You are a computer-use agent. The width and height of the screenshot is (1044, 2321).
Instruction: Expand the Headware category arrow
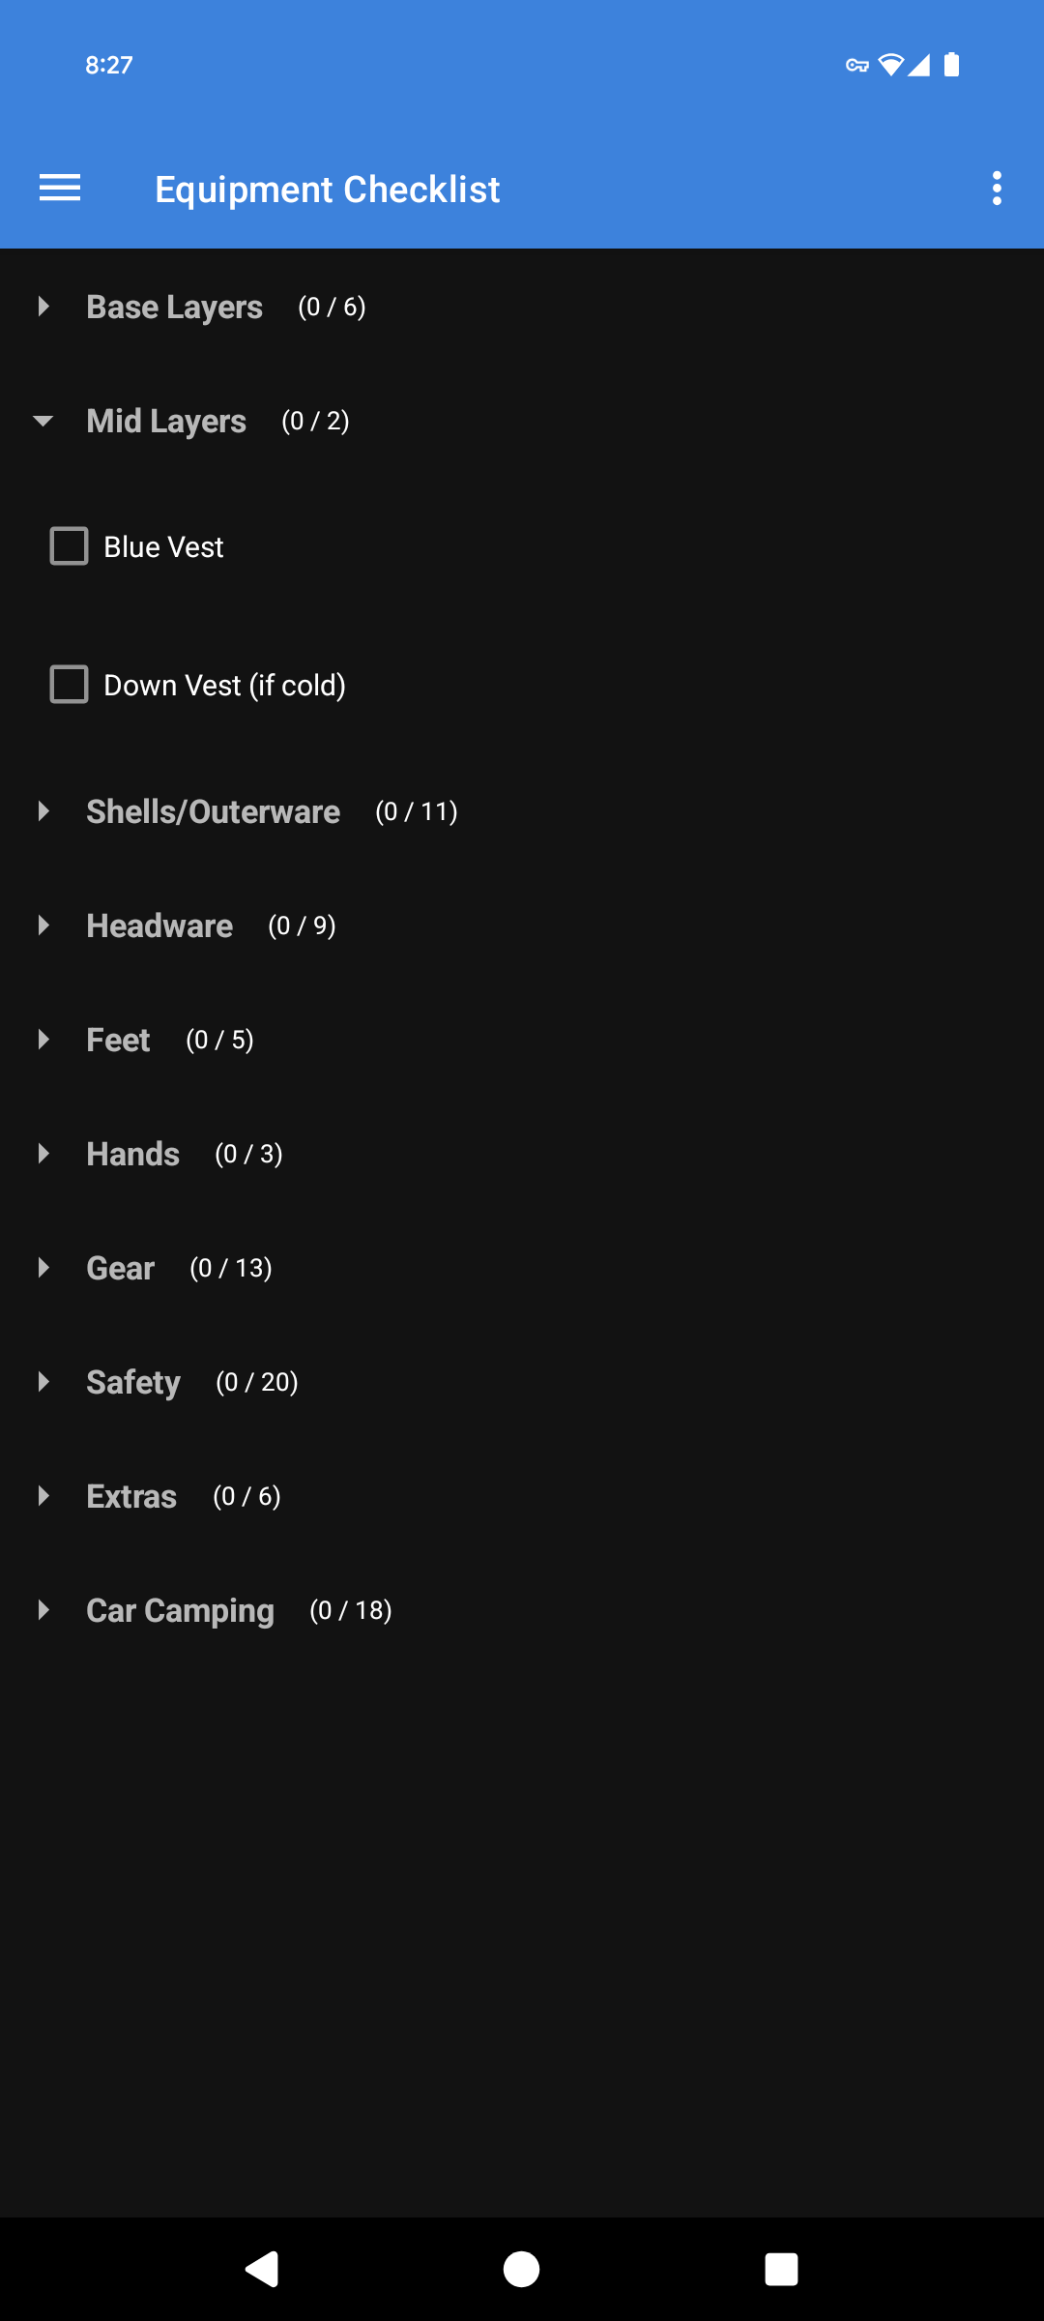tap(43, 925)
